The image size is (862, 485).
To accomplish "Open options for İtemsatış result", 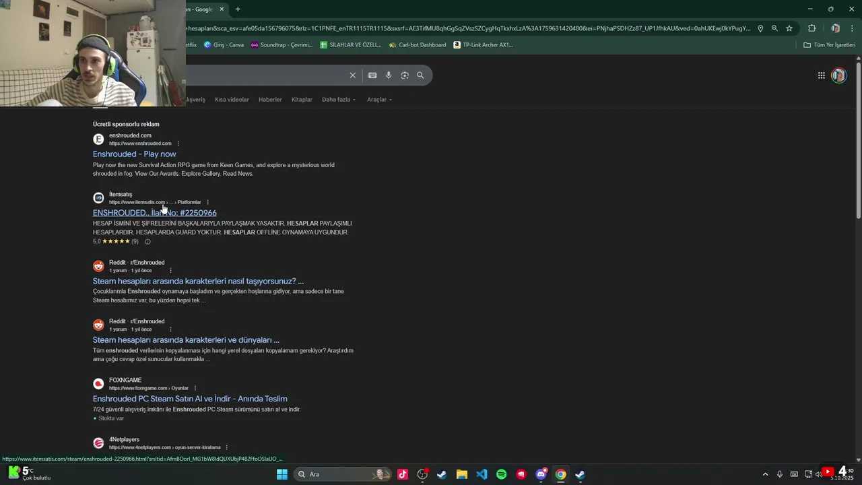I will point(207,202).
